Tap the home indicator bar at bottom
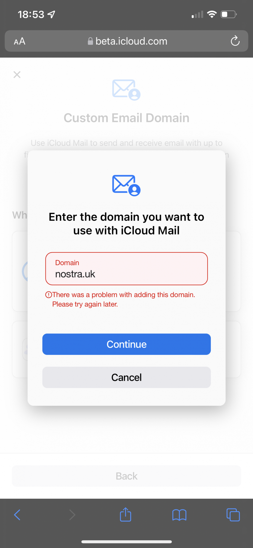The image size is (253, 548). [127, 542]
